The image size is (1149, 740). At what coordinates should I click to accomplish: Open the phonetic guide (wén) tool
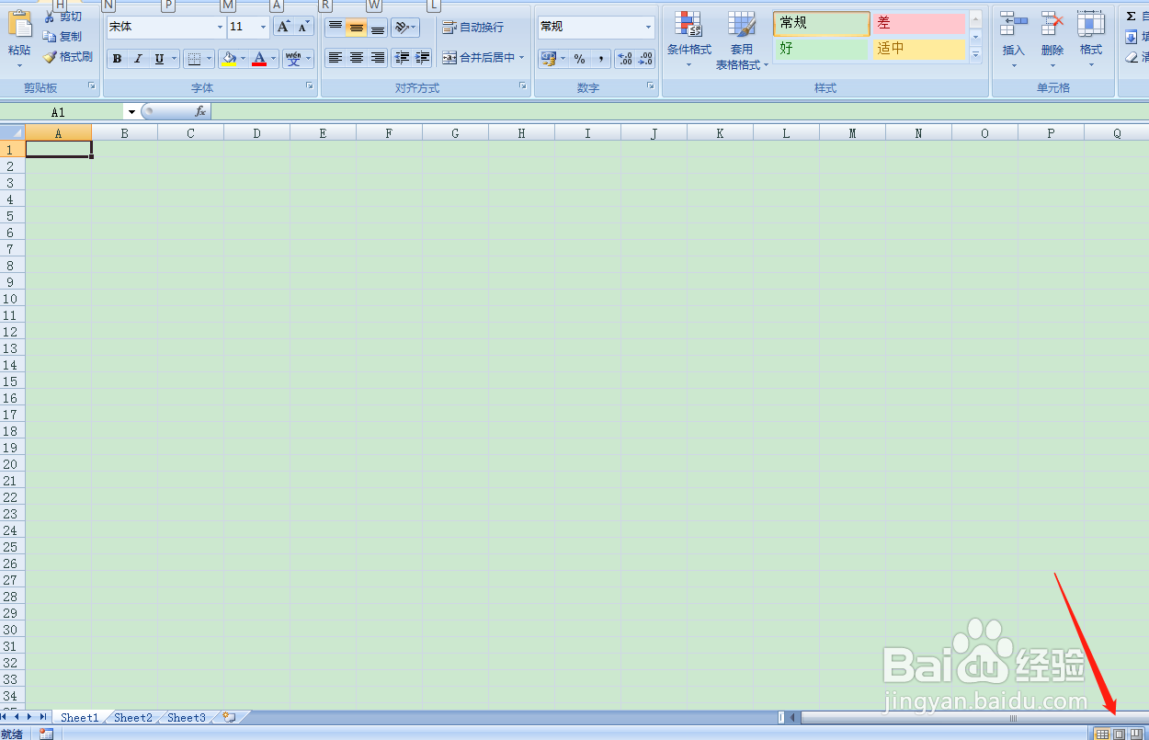pyautogui.click(x=293, y=59)
